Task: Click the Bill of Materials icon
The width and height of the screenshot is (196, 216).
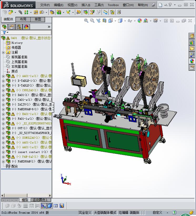Action: [86, 12]
